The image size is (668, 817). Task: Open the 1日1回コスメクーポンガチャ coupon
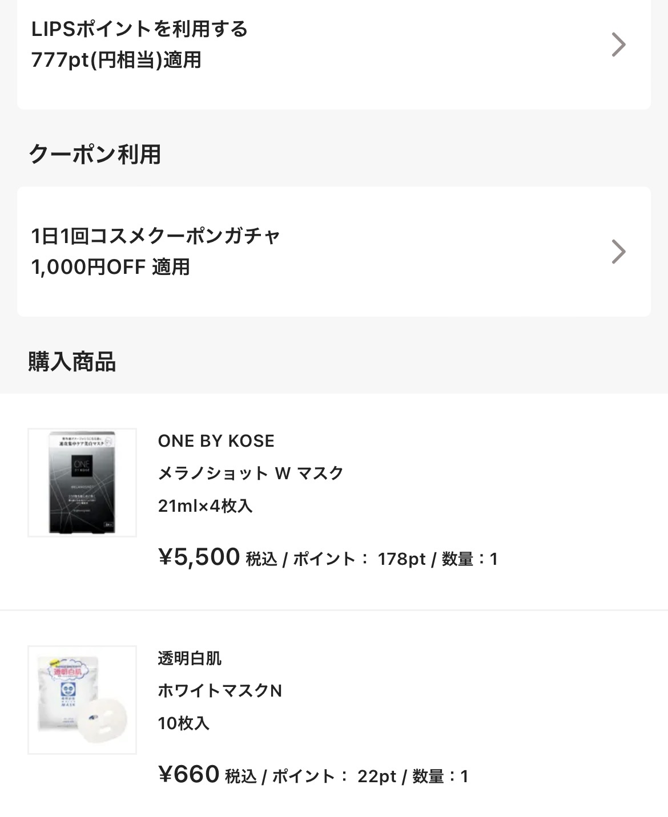tap(155, 236)
